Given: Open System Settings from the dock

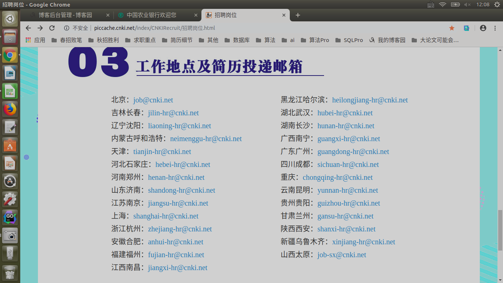Looking at the screenshot, I should pyautogui.click(x=10, y=199).
